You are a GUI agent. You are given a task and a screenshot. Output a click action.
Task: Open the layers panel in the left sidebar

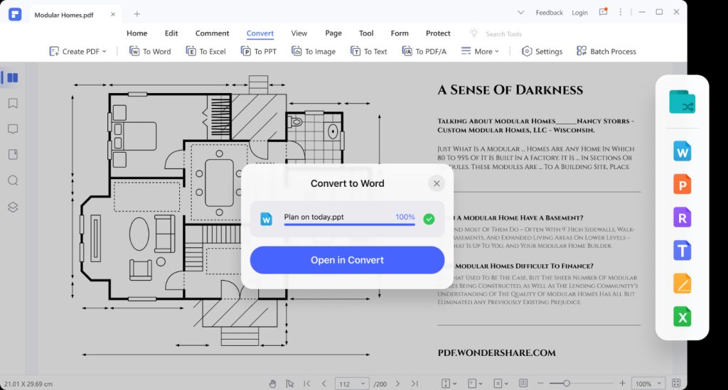tap(13, 207)
